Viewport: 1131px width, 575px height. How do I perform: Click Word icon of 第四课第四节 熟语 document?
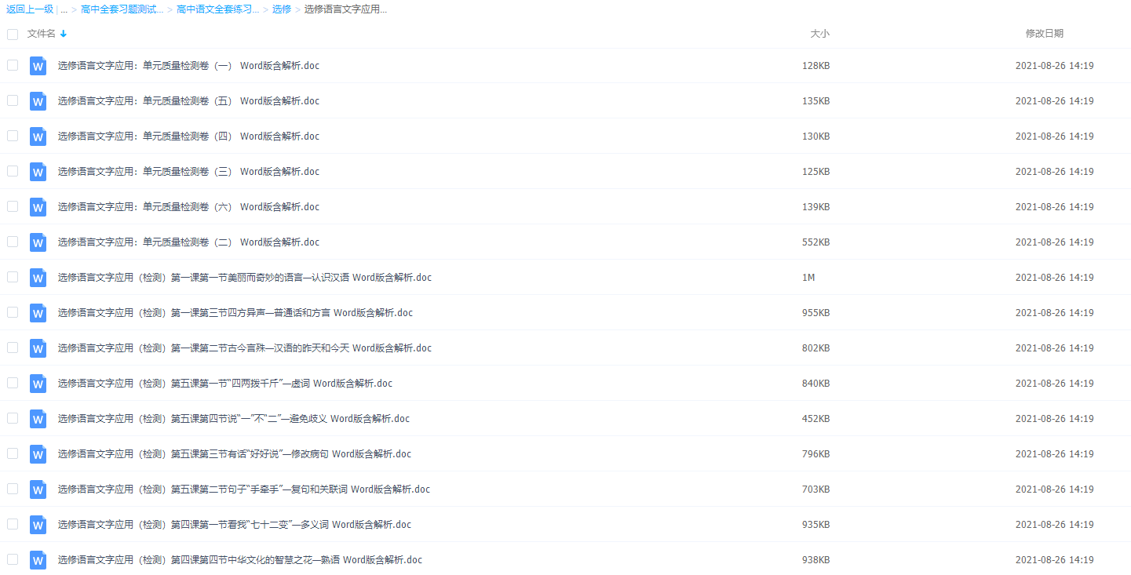pyautogui.click(x=38, y=560)
